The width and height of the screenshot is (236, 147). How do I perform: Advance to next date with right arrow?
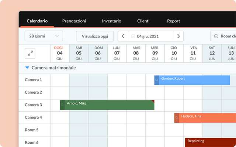[x=178, y=36]
